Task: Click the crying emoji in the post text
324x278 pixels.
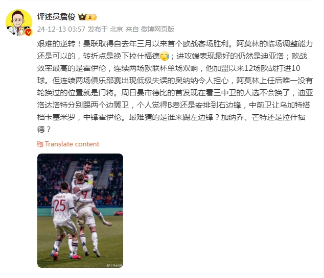Action: tap(165, 56)
